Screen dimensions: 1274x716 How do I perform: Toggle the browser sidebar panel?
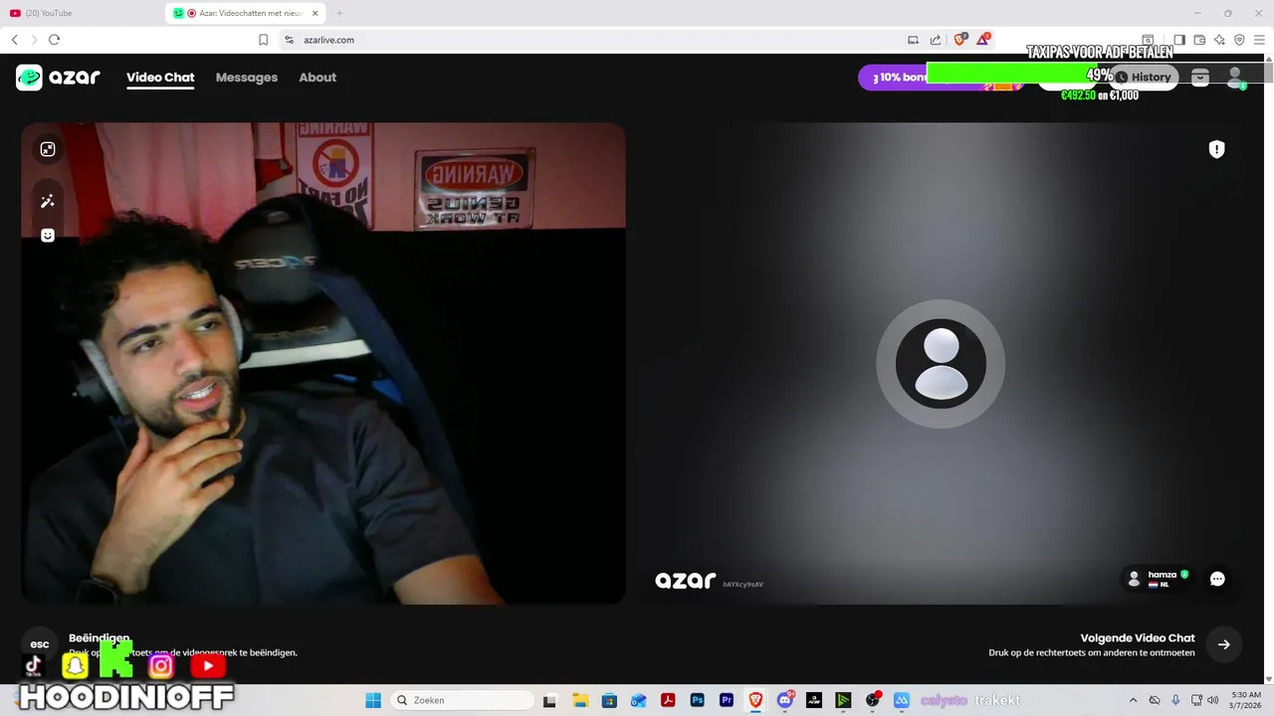click(x=1179, y=40)
